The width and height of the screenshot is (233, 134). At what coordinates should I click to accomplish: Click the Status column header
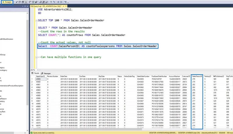click(x=120, y=76)
